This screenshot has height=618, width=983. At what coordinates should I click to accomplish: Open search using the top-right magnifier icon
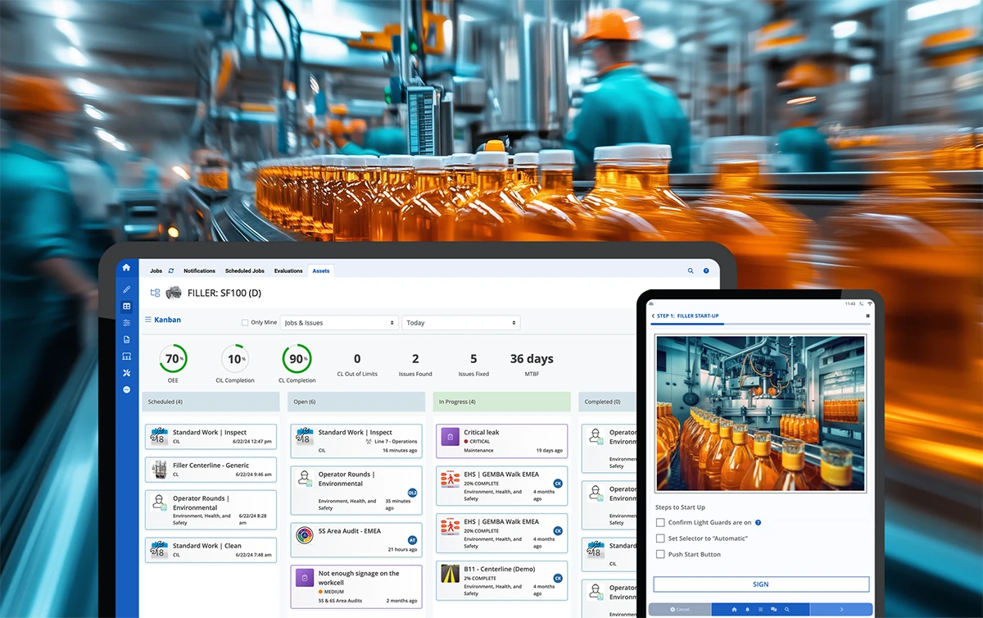[x=691, y=270]
